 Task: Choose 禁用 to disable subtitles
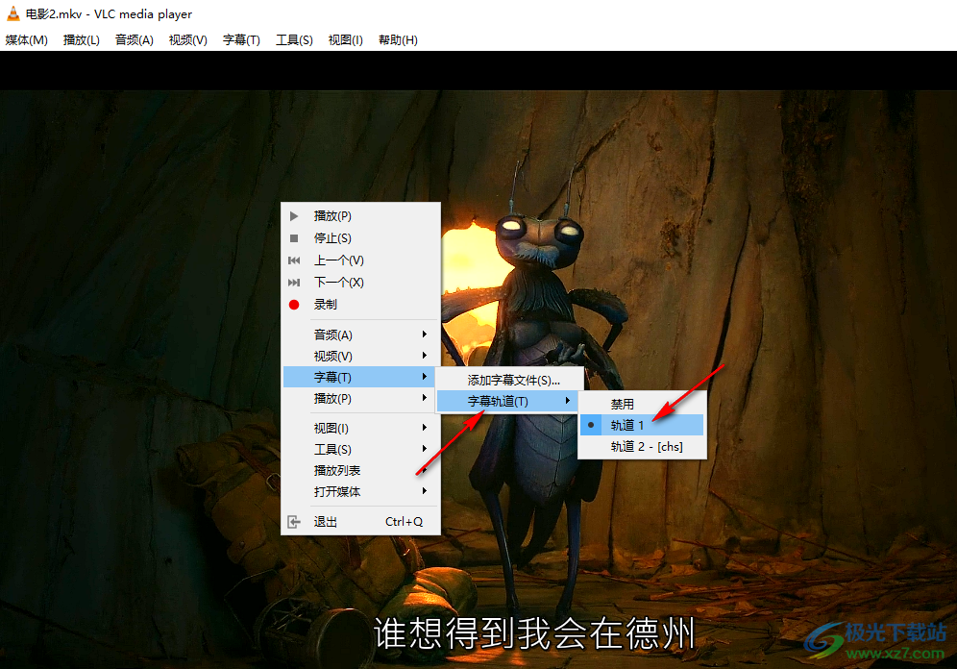pos(642,404)
